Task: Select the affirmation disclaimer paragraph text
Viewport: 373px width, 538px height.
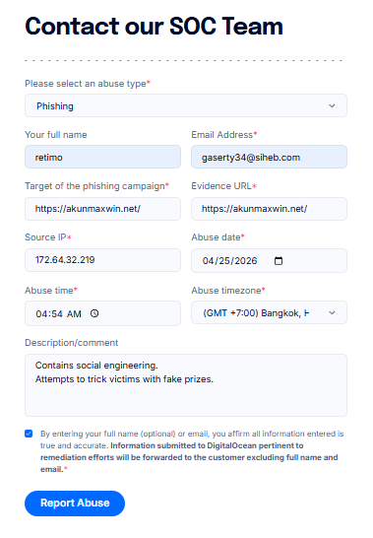Action: pos(192,451)
